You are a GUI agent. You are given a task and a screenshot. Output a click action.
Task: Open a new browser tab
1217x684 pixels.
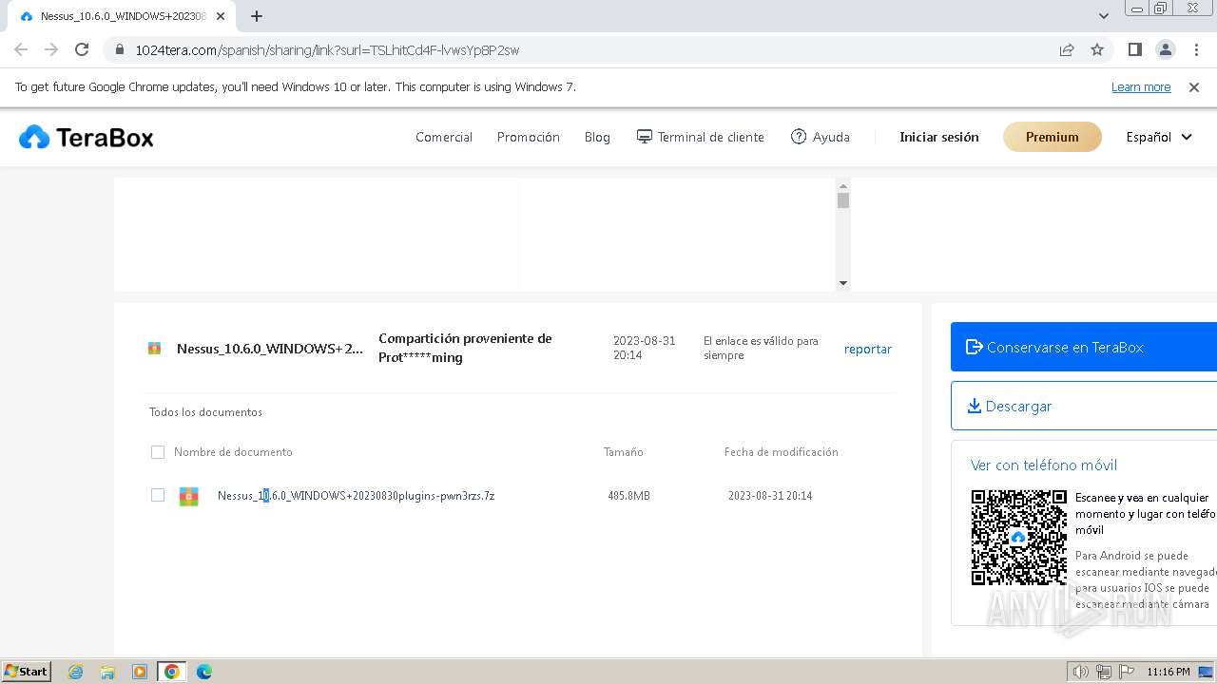257,16
